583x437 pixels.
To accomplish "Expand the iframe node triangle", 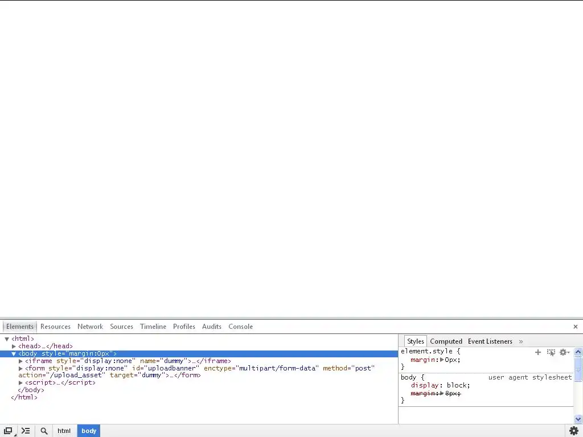I will coord(21,361).
